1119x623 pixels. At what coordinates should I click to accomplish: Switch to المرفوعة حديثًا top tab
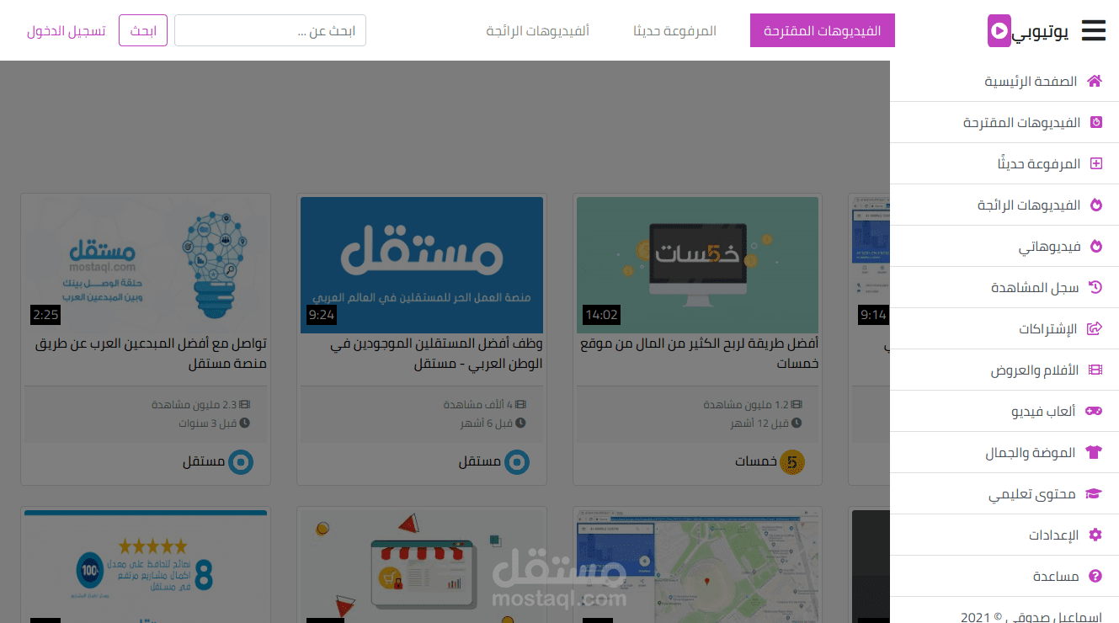point(675,30)
